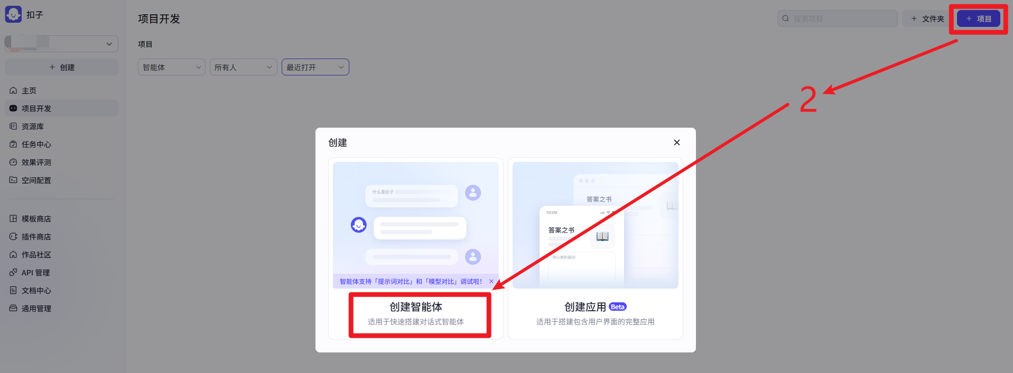The height and width of the screenshot is (373, 1013).
Task: Expand the workspace selector dropdown
Action: pyautogui.click(x=61, y=44)
